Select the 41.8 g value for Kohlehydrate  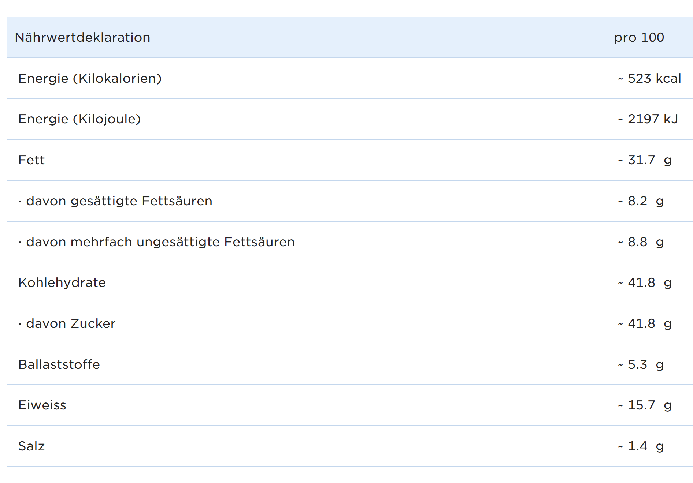(645, 282)
